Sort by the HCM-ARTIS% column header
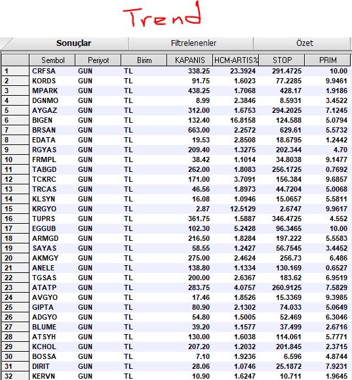This screenshot has height=380, width=352. (236, 60)
